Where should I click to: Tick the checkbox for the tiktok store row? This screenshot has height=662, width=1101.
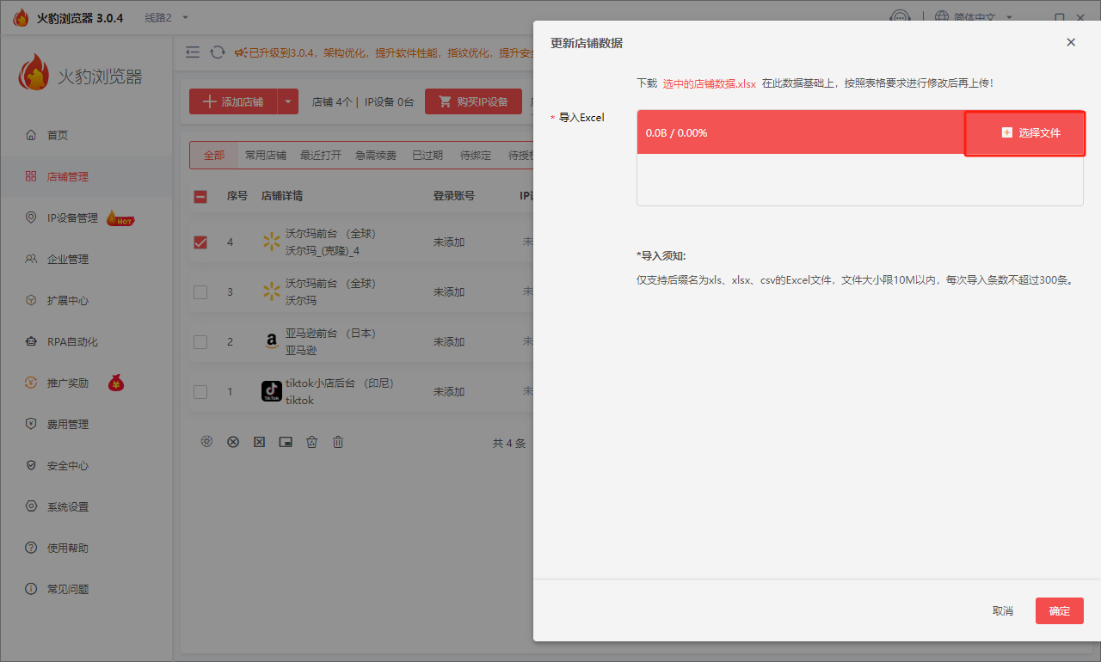point(200,392)
